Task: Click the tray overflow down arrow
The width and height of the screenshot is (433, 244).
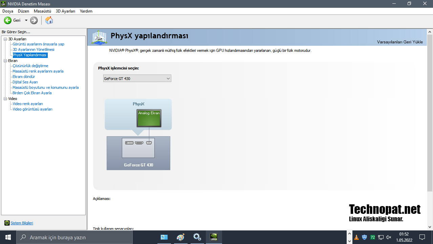Action: pos(350,241)
